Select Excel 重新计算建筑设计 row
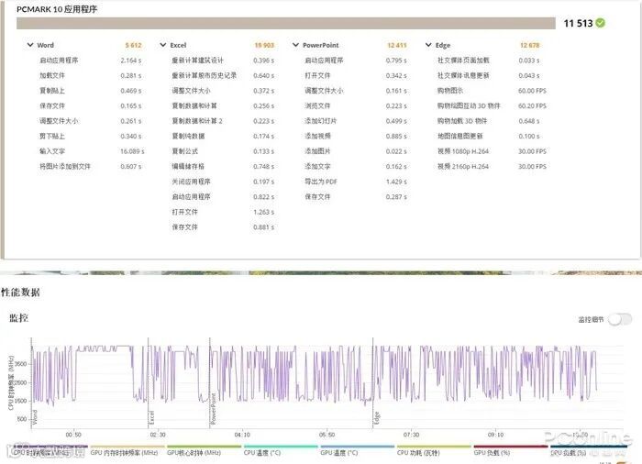This screenshot has width=642, height=464. pyautogui.click(x=223, y=61)
